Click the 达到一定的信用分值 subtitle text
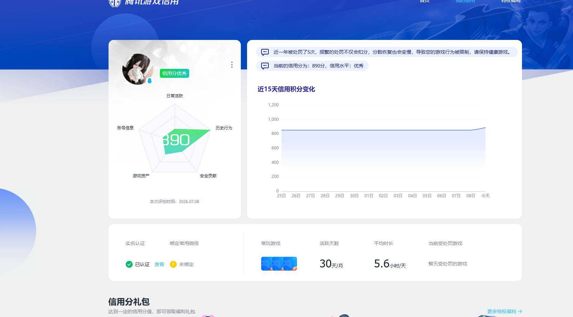Screen dimensions: 573x317 point(152,311)
